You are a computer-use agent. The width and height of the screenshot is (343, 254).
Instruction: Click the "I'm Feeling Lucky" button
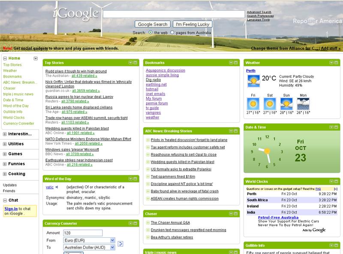[193, 24]
